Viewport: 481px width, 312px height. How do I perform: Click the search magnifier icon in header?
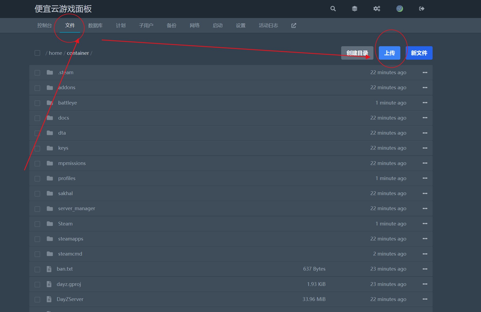pyautogui.click(x=333, y=9)
